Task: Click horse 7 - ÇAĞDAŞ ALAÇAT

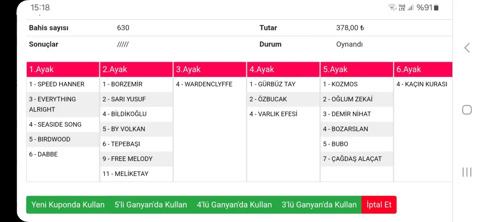Action: click(352, 159)
